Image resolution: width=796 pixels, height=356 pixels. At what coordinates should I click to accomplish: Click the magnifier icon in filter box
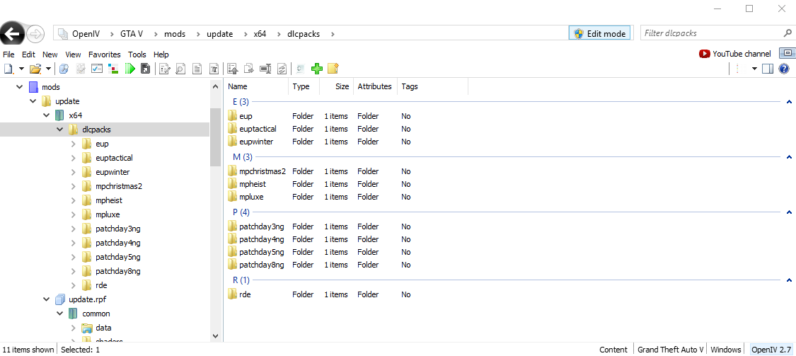click(788, 33)
